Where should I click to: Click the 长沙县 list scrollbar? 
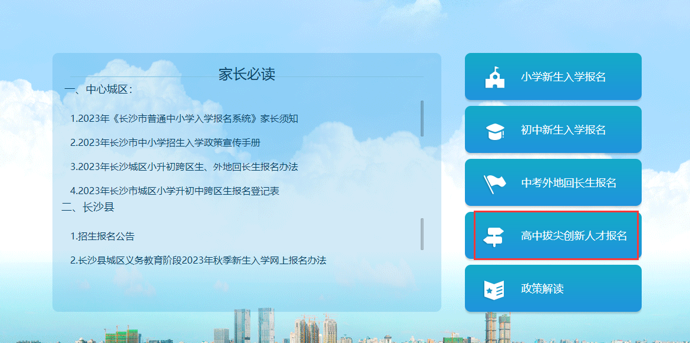point(422,234)
